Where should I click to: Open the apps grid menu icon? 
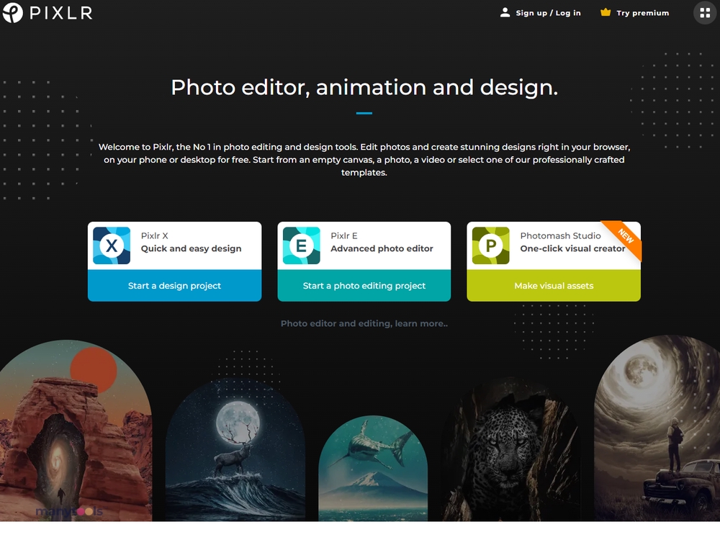pos(705,13)
